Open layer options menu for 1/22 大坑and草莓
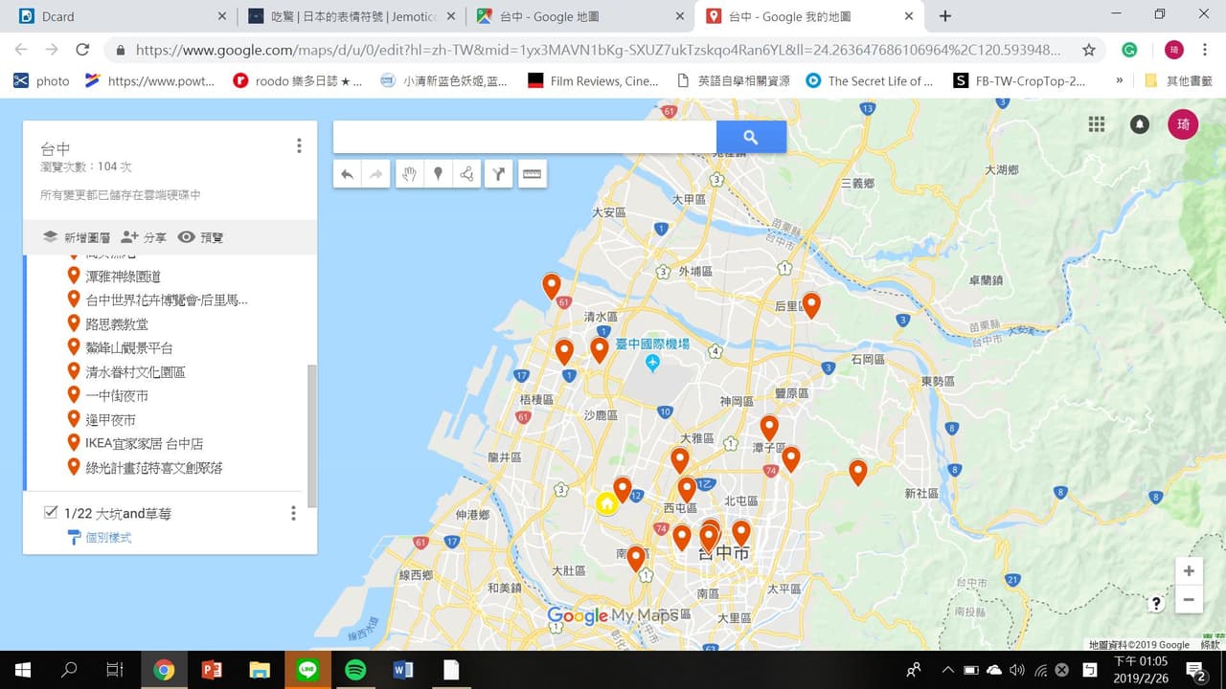Image resolution: width=1226 pixels, height=689 pixels. click(x=293, y=514)
